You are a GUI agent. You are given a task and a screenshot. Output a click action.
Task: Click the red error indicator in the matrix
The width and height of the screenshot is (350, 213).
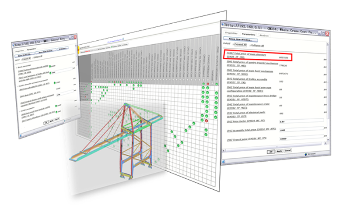[206, 121]
